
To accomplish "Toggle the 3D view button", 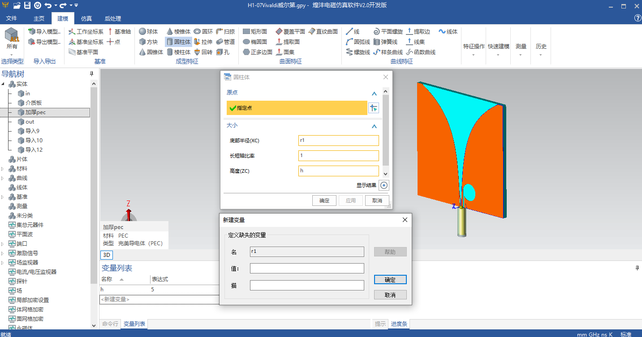I will (106, 255).
